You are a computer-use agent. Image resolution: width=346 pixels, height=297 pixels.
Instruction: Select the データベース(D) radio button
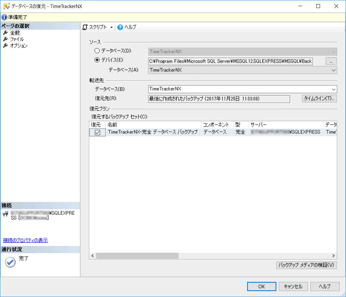click(97, 51)
